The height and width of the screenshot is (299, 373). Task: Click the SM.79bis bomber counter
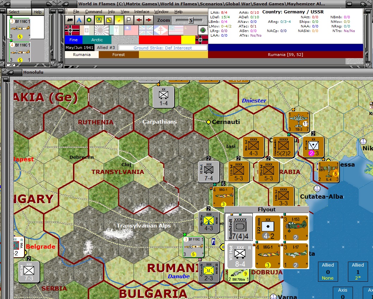coord(238,276)
